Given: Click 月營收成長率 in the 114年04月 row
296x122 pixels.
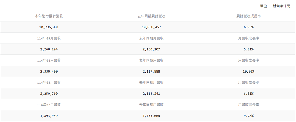Looking at the screenshot, I should (x=249, y=60).
